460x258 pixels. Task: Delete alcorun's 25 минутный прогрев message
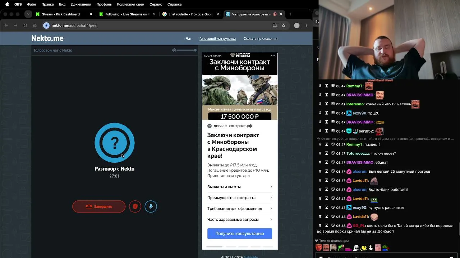[320, 171]
